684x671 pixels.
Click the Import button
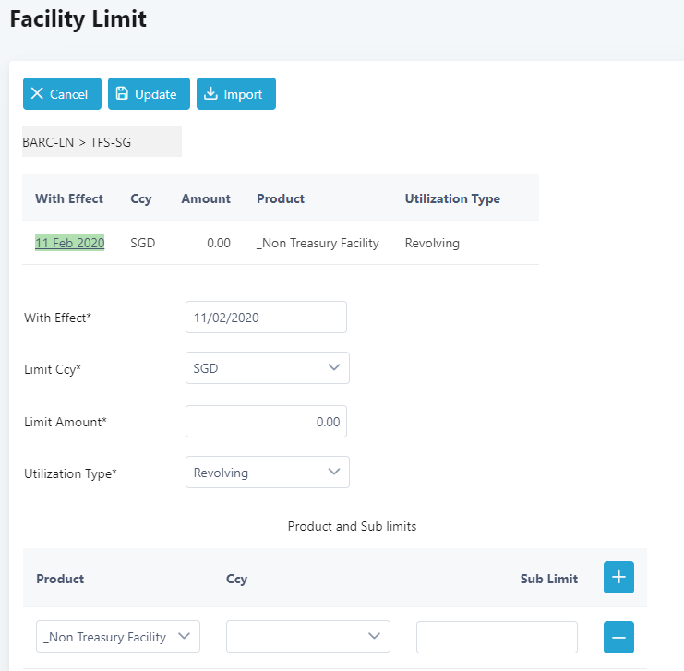(236, 94)
